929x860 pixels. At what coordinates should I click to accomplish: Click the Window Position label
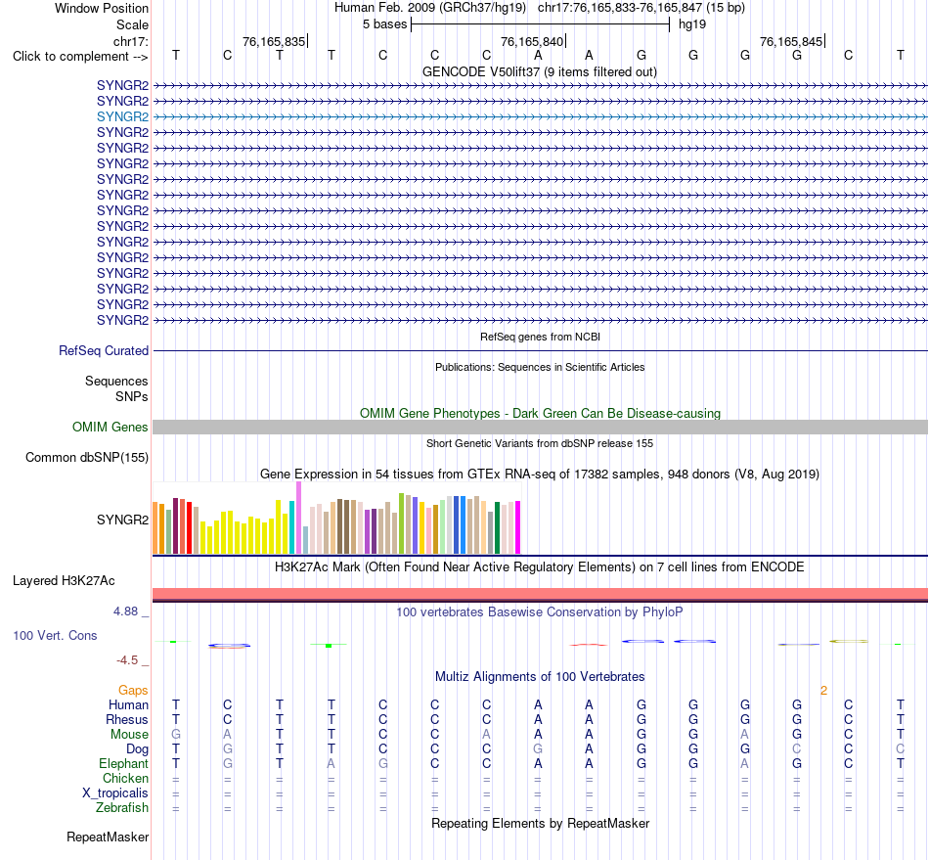102,8
